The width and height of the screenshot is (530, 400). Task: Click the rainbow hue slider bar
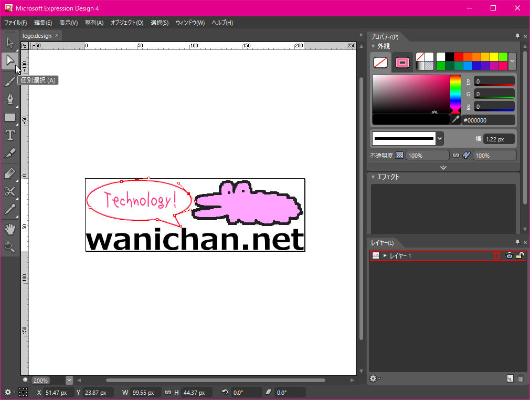point(455,94)
